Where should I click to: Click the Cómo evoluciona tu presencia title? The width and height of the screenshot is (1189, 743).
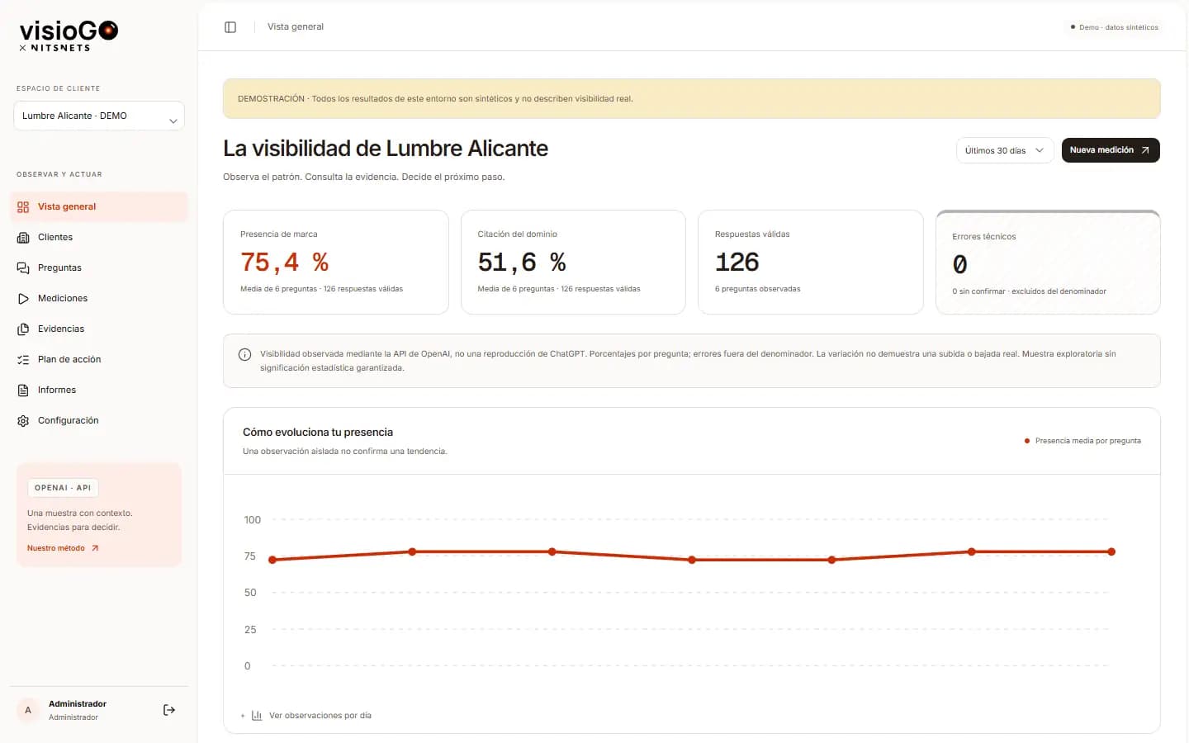318,433
